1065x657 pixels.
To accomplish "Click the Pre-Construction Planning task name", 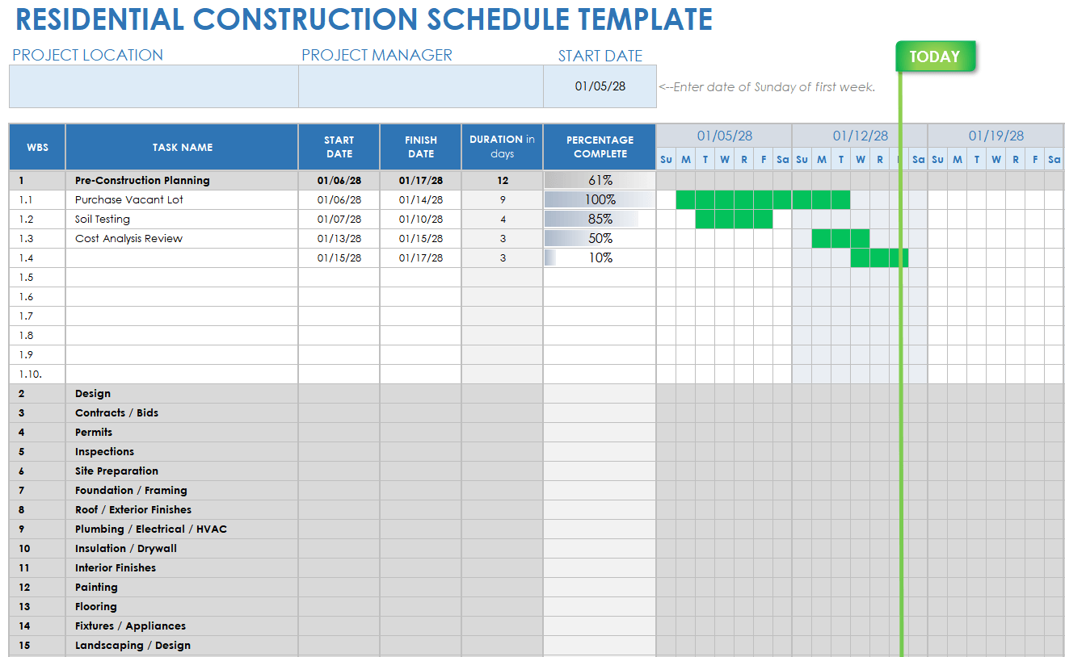I will [142, 180].
